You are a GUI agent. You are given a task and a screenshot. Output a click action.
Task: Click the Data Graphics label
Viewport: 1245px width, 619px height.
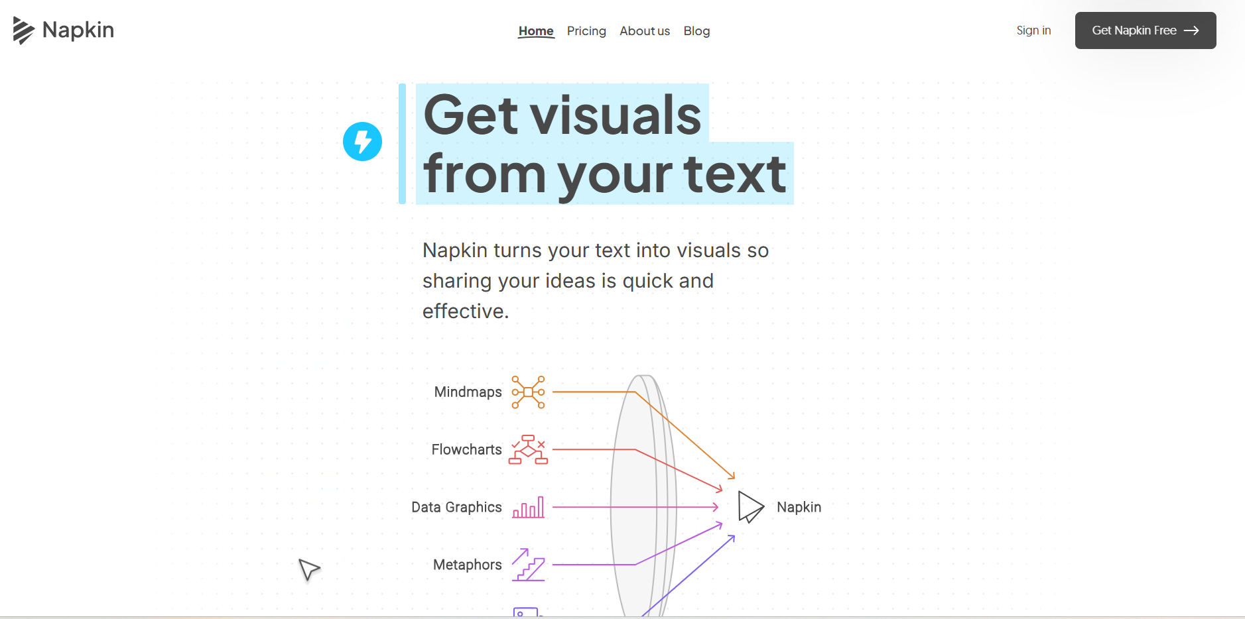click(x=456, y=508)
